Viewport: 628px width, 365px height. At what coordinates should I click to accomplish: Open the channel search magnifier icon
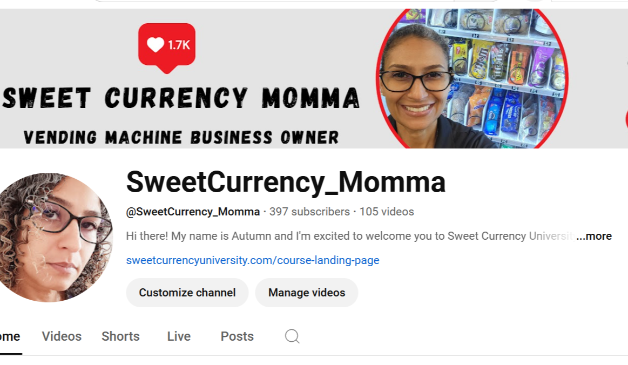(x=292, y=336)
